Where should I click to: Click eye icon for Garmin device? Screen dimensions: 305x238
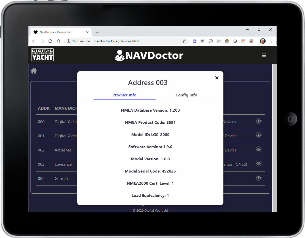click(x=258, y=178)
